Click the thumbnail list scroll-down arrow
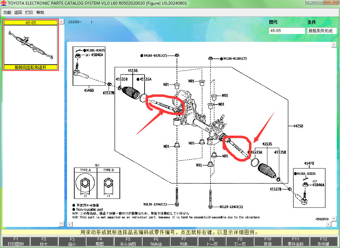Image resolution: width=340 pixels, height=248 pixels. coord(61,224)
